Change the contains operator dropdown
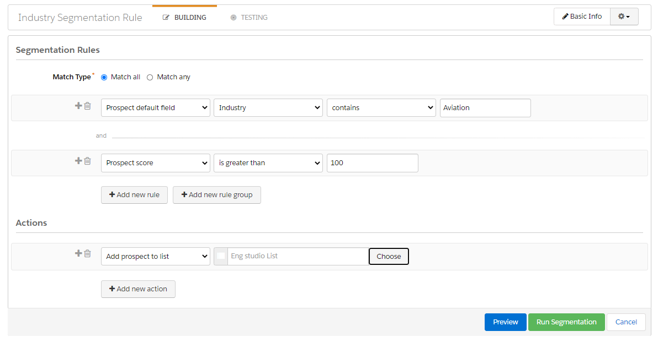 click(381, 107)
